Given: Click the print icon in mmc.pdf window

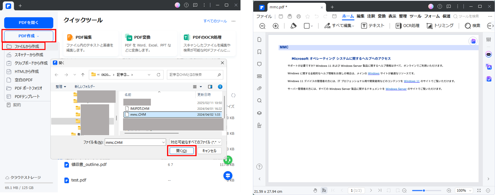Looking at the screenshot, I should [298, 16].
